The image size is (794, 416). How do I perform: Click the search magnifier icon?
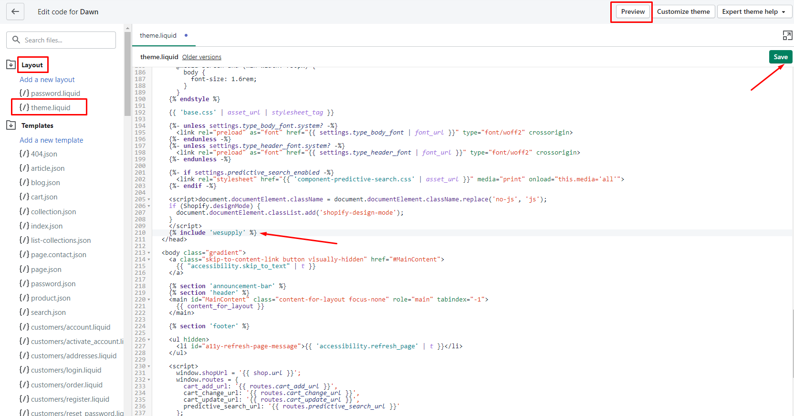click(16, 40)
